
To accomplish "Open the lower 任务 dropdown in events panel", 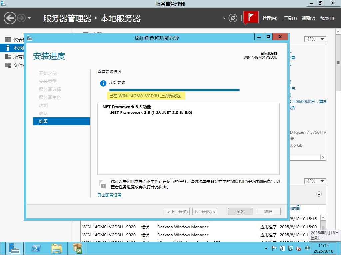I will pyautogui.click(x=315, y=181).
